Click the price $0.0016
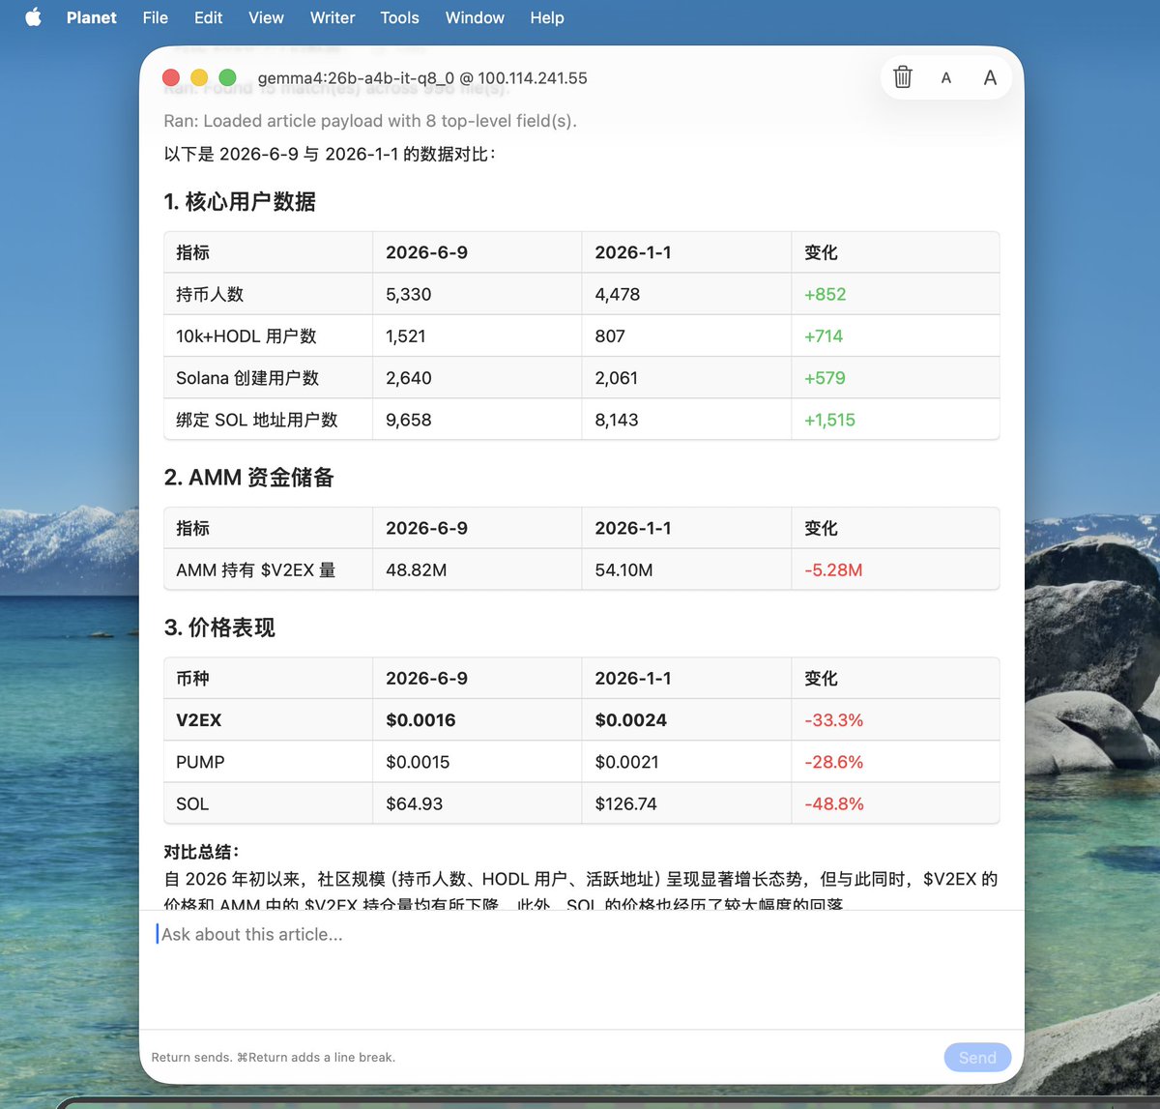The width and height of the screenshot is (1160, 1109). pos(420,720)
